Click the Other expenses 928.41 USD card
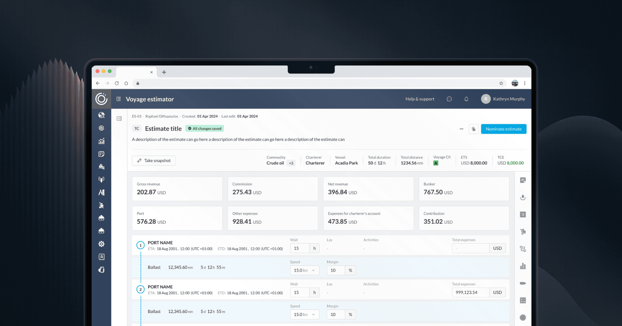The height and width of the screenshot is (326, 622). [x=273, y=218]
